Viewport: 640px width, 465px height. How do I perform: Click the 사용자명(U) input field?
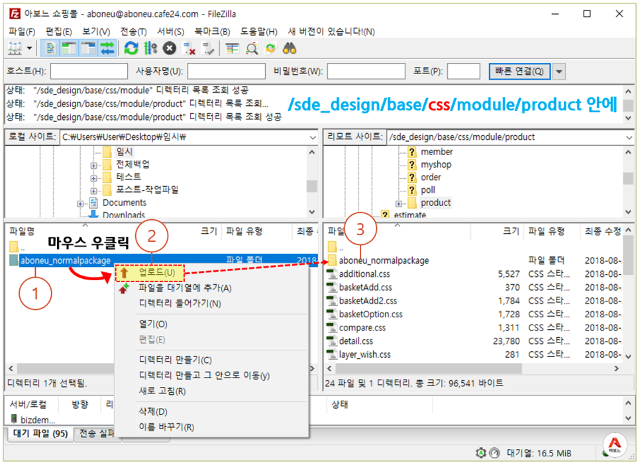coord(226,71)
